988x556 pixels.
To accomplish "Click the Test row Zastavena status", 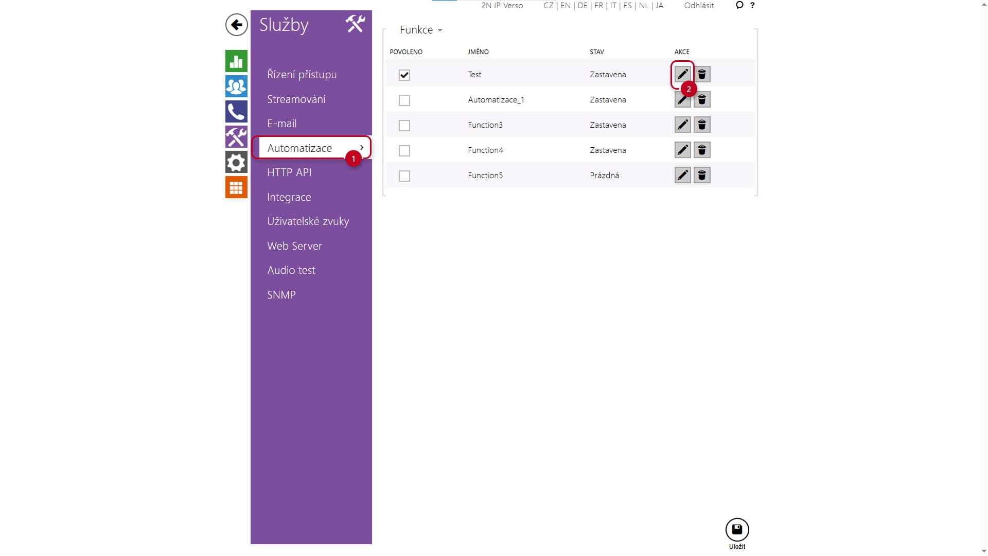I will coord(608,75).
